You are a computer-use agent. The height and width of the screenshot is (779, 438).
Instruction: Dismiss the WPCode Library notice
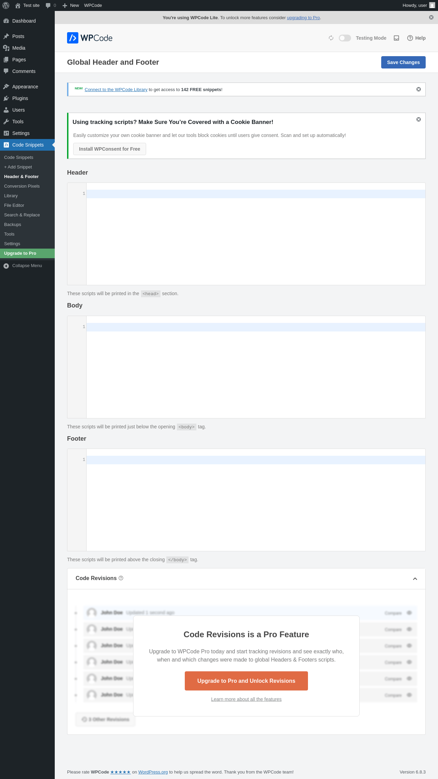click(x=418, y=89)
